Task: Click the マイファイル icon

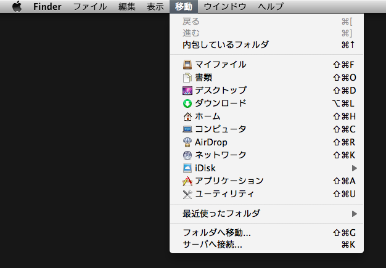Action: click(187, 65)
